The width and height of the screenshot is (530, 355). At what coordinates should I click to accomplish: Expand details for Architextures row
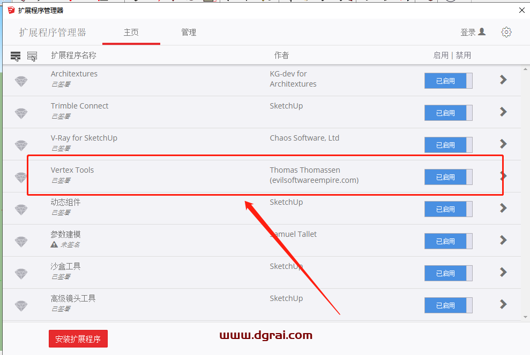click(x=503, y=80)
